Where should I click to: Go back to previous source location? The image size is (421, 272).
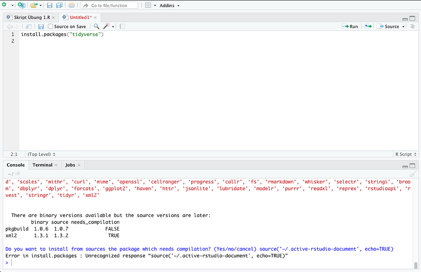[9, 27]
